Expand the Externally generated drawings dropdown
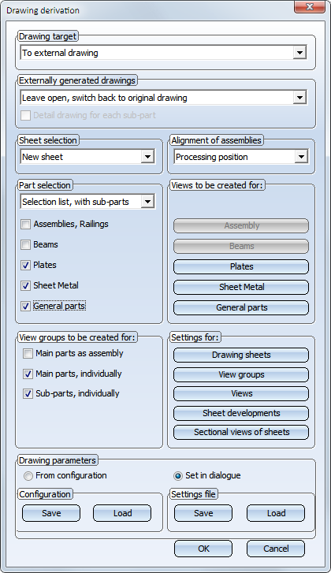Screen dimensions: 331x573 [163, 98]
